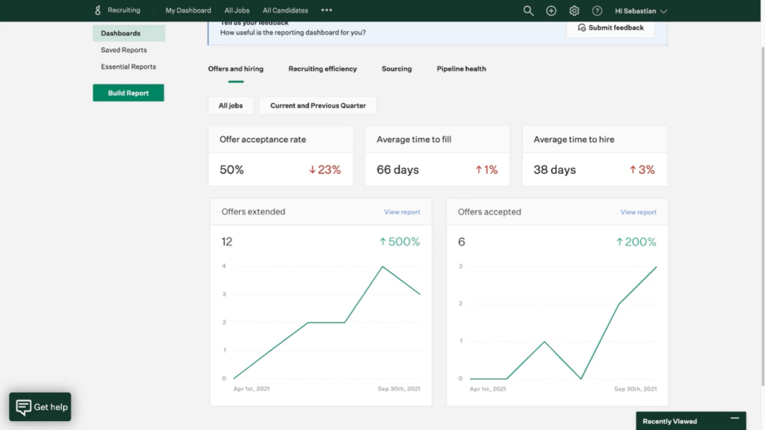The height and width of the screenshot is (430, 765).
Task: Open the Pipeline health tab
Action: coord(461,69)
